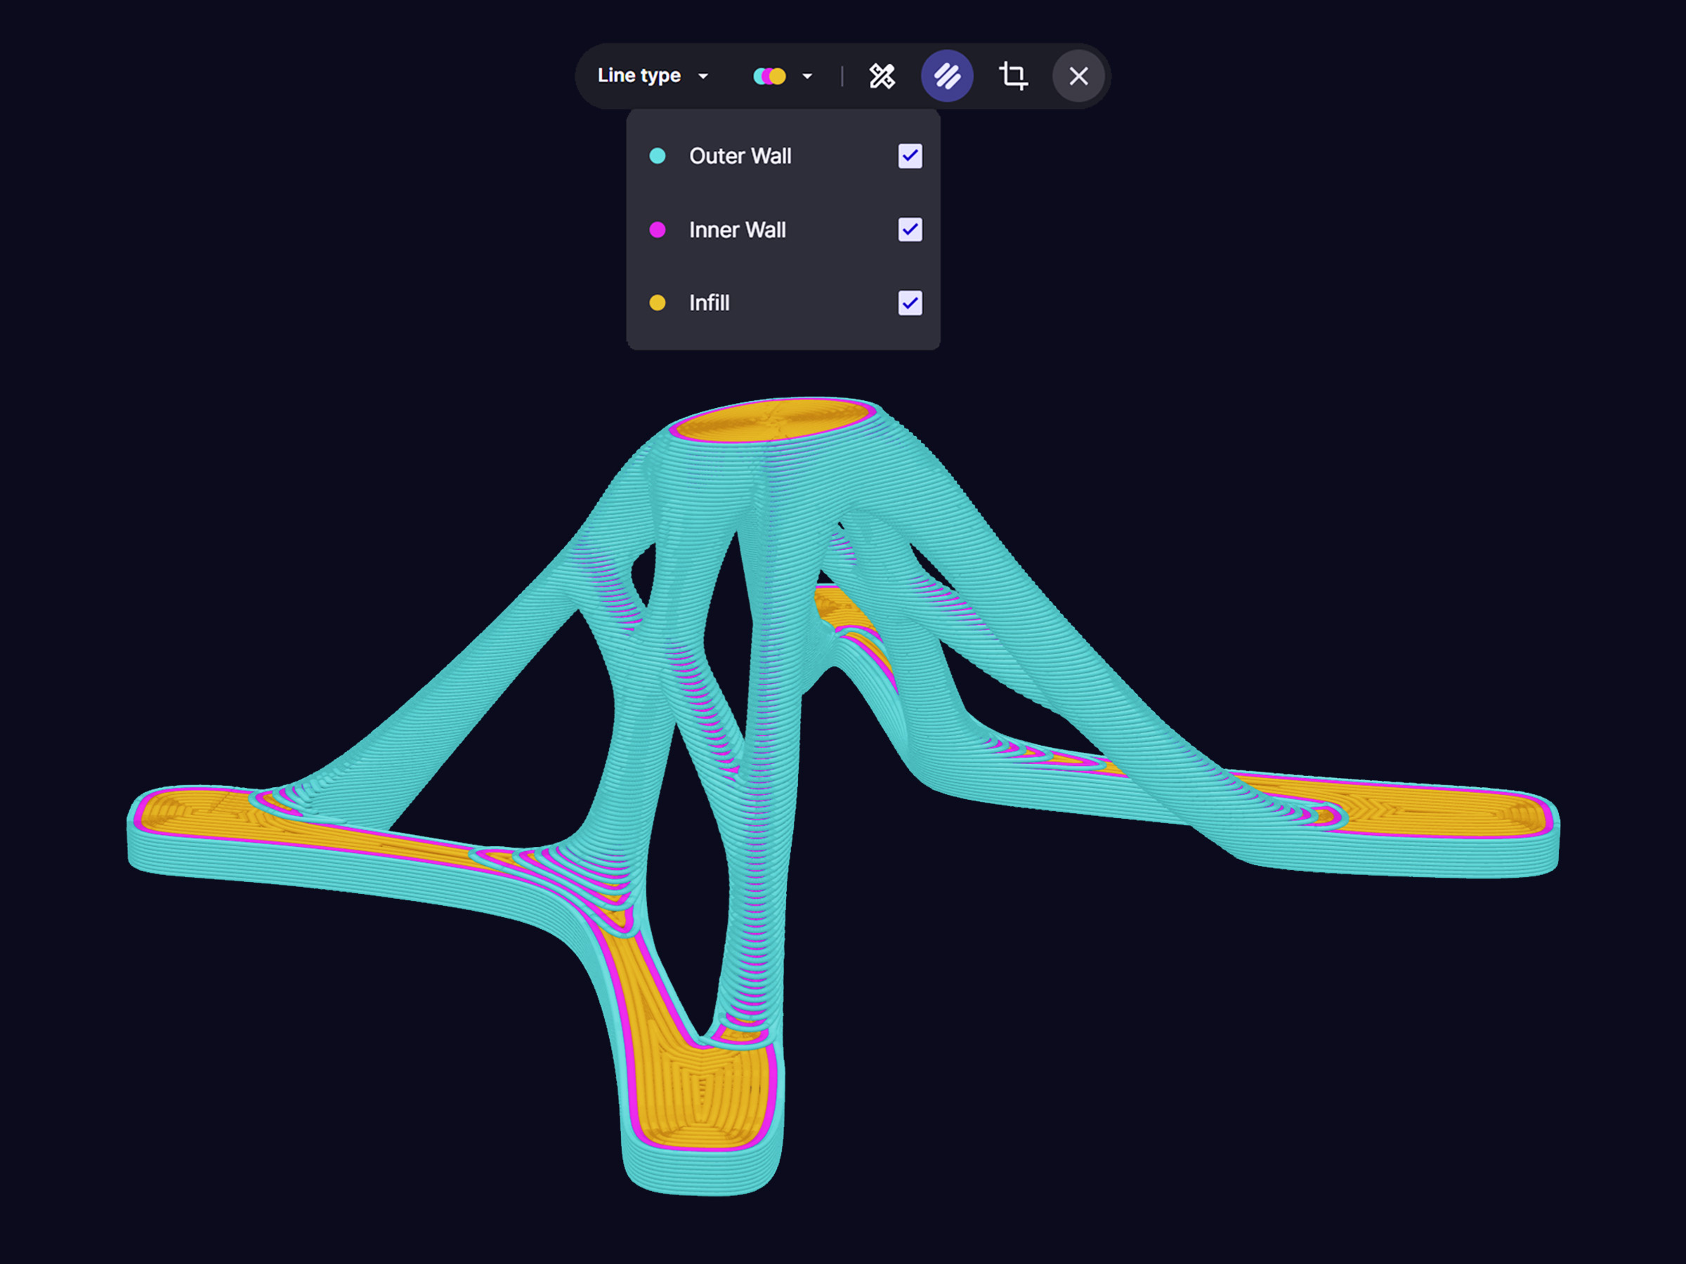Open the Line type dropdown label

(639, 76)
